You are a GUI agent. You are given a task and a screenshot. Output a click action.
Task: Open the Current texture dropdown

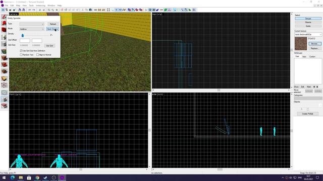tap(308, 35)
